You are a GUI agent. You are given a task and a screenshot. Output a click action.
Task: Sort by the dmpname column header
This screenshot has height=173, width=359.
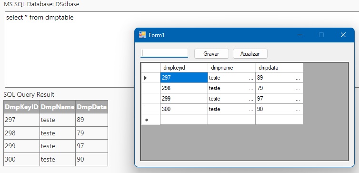point(231,68)
